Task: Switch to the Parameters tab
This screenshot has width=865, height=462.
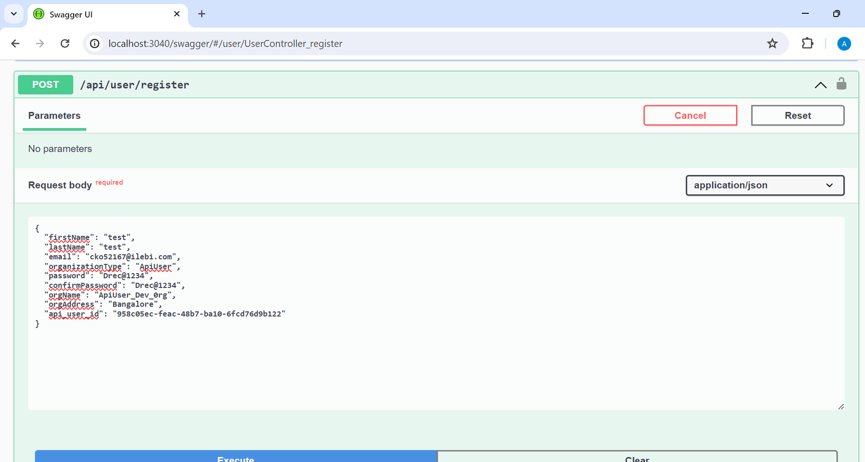Action: [x=54, y=116]
